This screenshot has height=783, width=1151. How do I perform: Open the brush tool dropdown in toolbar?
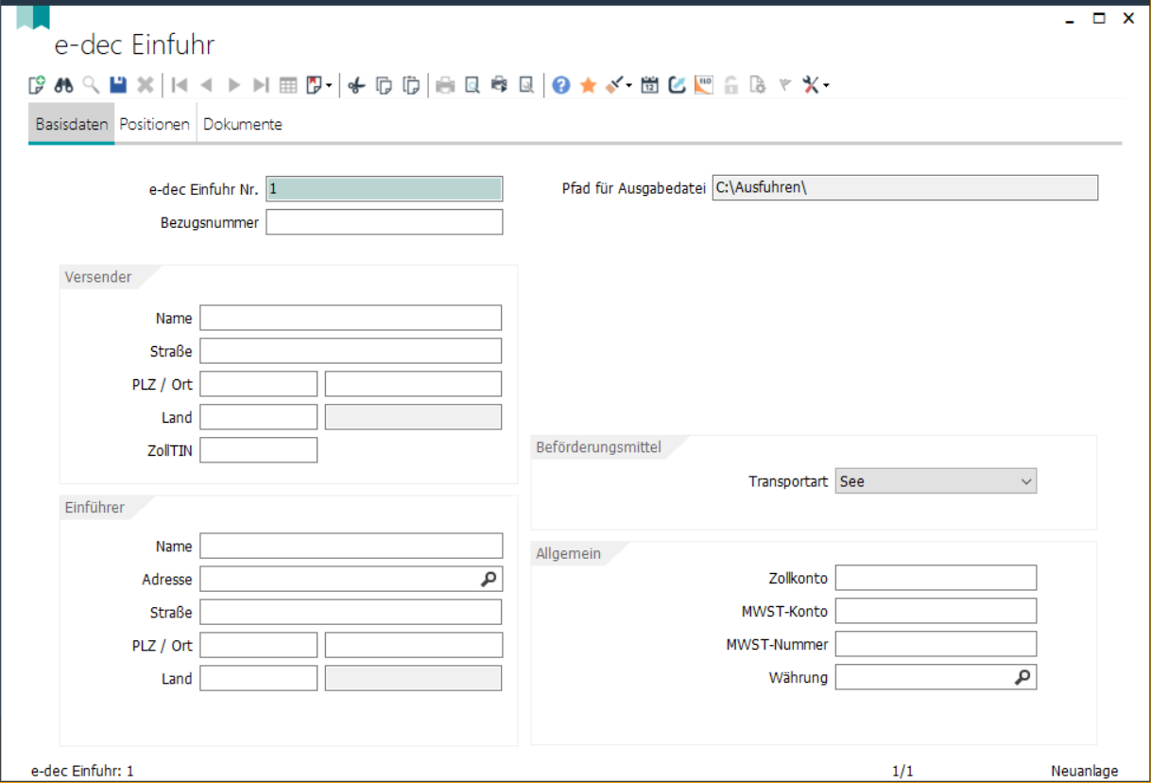pyautogui.click(x=628, y=86)
